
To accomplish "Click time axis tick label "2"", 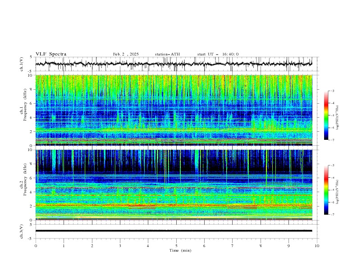I will [x=92, y=246].
